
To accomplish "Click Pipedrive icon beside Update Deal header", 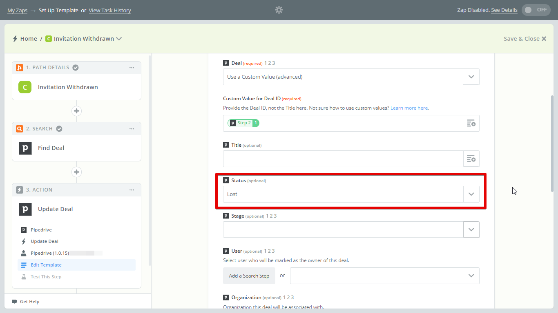I will coord(25,209).
